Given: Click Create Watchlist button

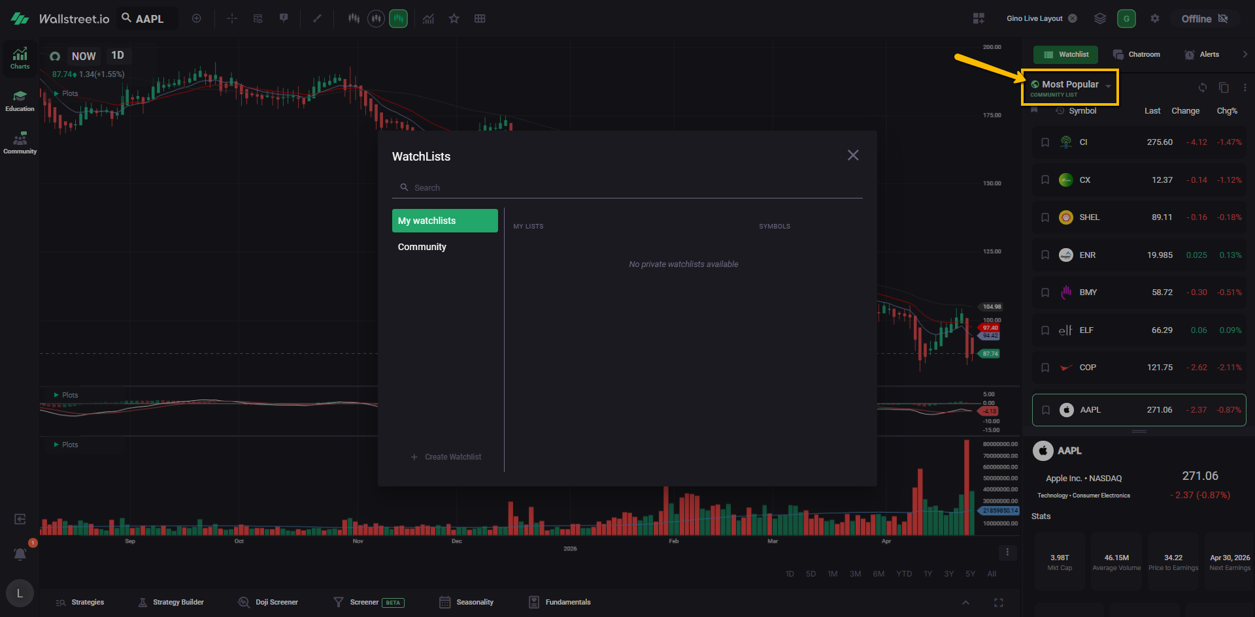Looking at the screenshot, I should pos(446,457).
